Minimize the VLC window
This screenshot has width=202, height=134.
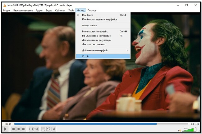tap(178, 5)
